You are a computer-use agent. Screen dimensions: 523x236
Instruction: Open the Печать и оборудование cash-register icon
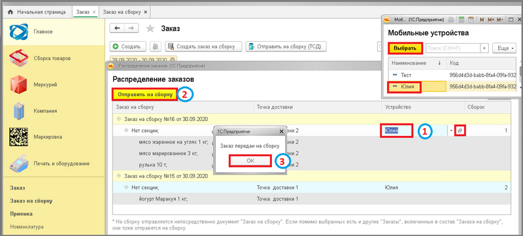(19, 163)
